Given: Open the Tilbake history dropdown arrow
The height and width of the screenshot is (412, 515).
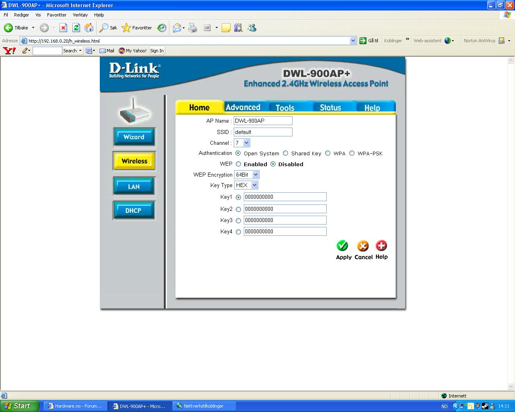Looking at the screenshot, I should (33, 28).
